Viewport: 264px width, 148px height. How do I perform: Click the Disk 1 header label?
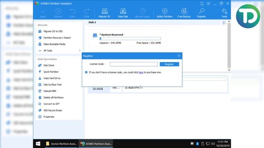[x=92, y=22]
